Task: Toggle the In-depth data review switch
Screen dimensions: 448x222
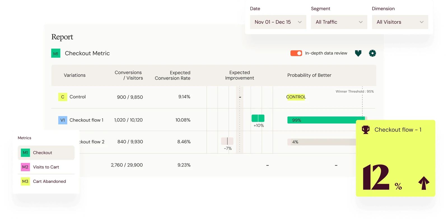Action: (296, 53)
